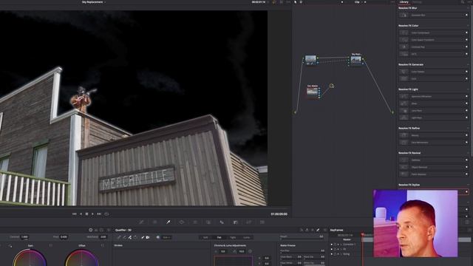Collapse the Resolve FX Revival category
The image size is (473, 266).
468,153
